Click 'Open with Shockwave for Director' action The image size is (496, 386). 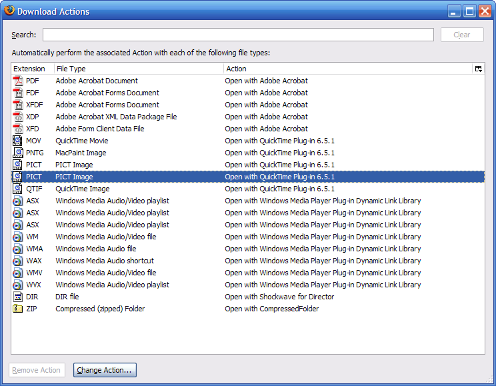(x=279, y=297)
